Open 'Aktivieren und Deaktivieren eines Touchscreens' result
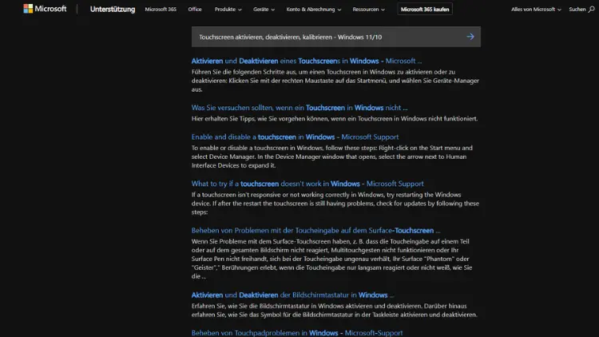599x337 pixels. pos(307,61)
